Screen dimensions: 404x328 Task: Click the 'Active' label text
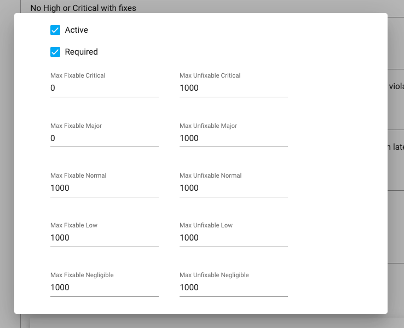click(x=76, y=30)
